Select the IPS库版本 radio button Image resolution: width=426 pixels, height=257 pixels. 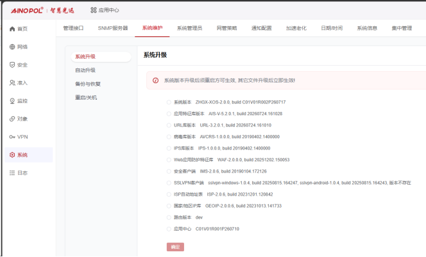[169, 148]
